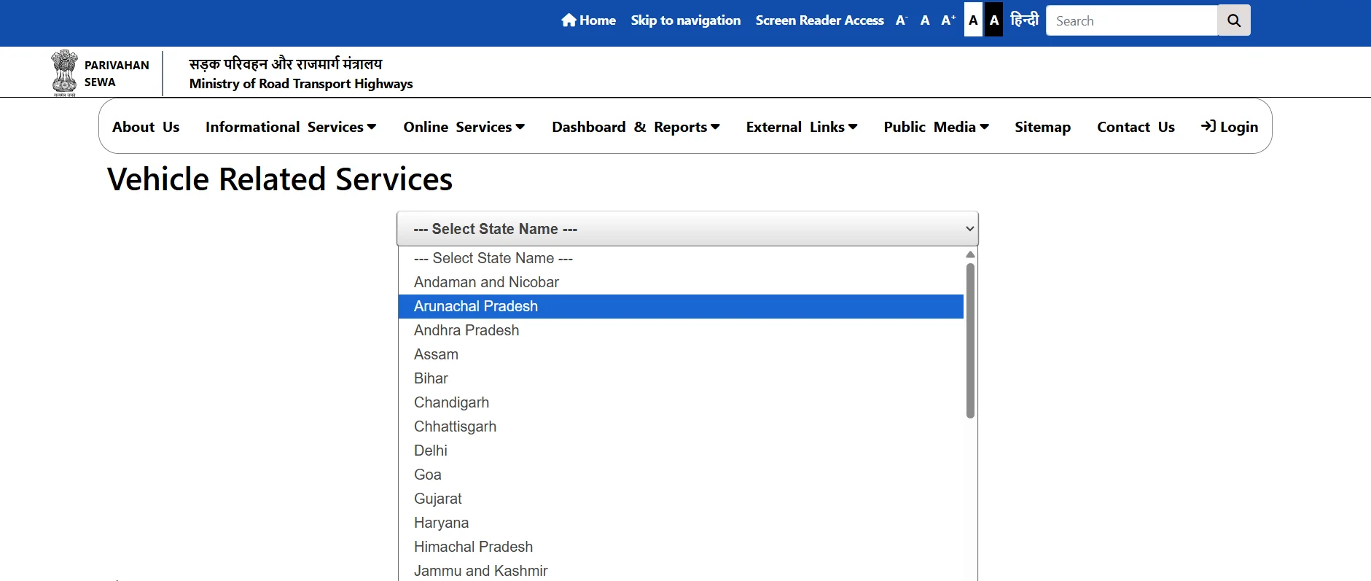Enable black high-contrast theme

[994, 20]
